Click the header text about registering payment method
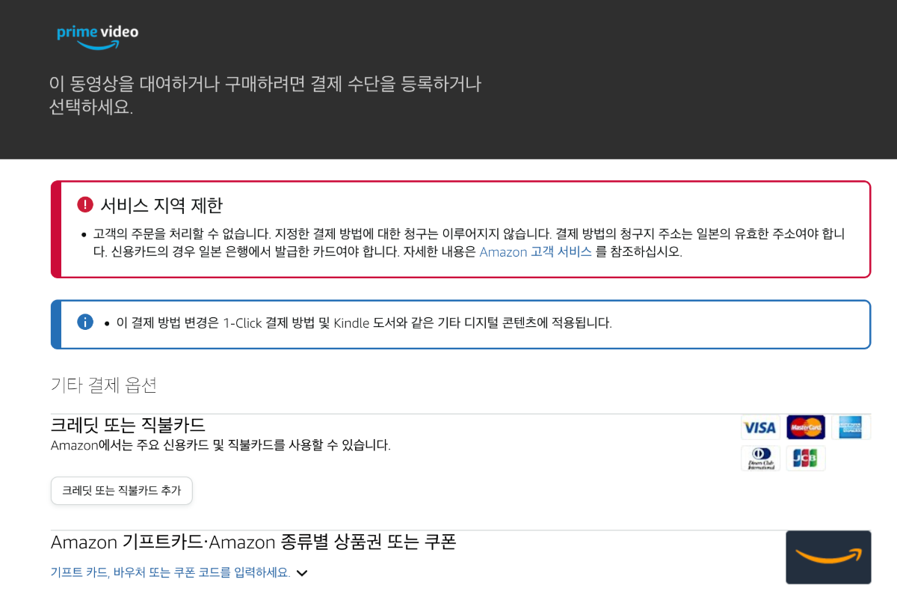Image resolution: width=897 pixels, height=609 pixels. [x=265, y=94]
